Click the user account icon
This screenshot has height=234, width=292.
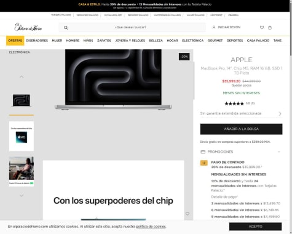coord(214,27)
